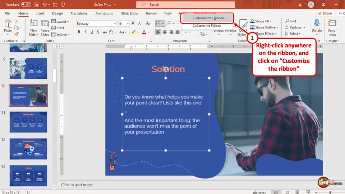Viewport: 345px width, 194px height.
Task: Reset the slide layout
Action: pos(58,28)
